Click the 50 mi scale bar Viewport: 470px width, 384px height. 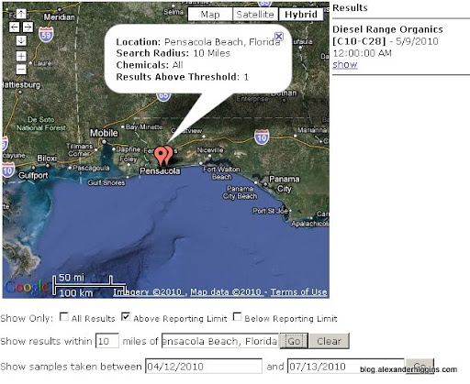click(x=83, y=280)
